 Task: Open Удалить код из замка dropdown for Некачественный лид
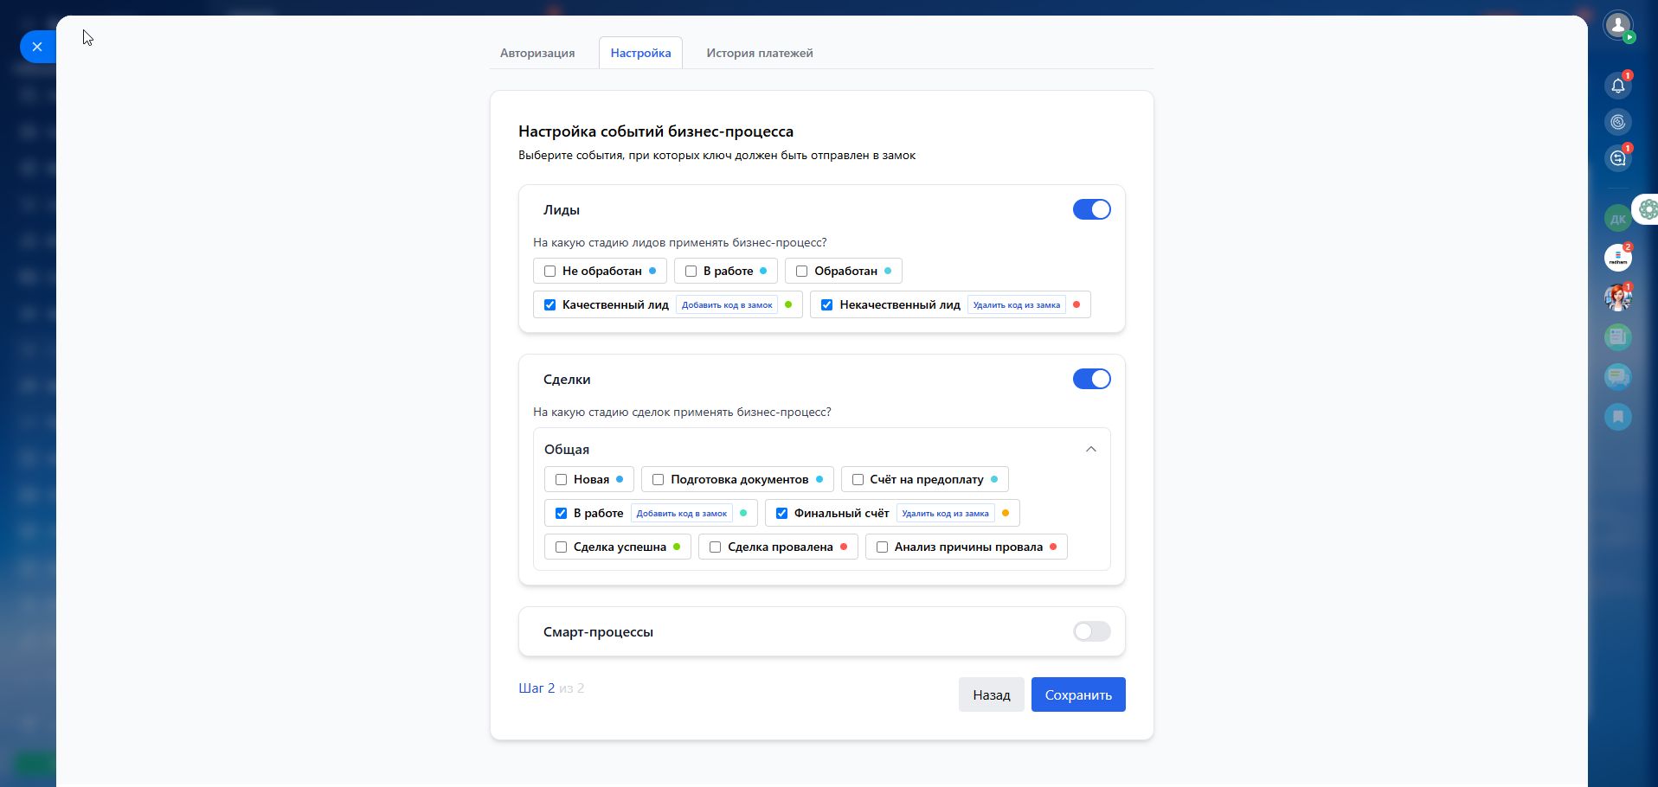pos(1016,304)
